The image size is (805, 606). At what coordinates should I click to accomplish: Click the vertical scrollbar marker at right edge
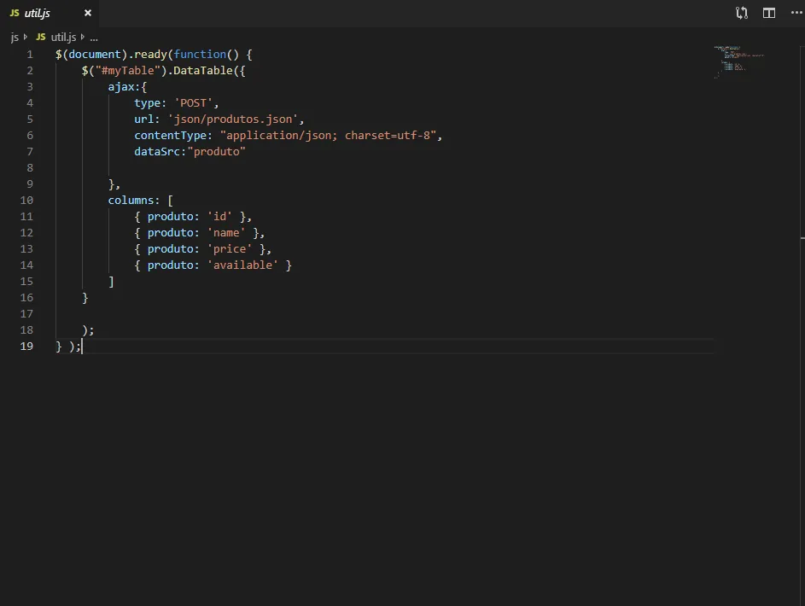coord(802,236)
